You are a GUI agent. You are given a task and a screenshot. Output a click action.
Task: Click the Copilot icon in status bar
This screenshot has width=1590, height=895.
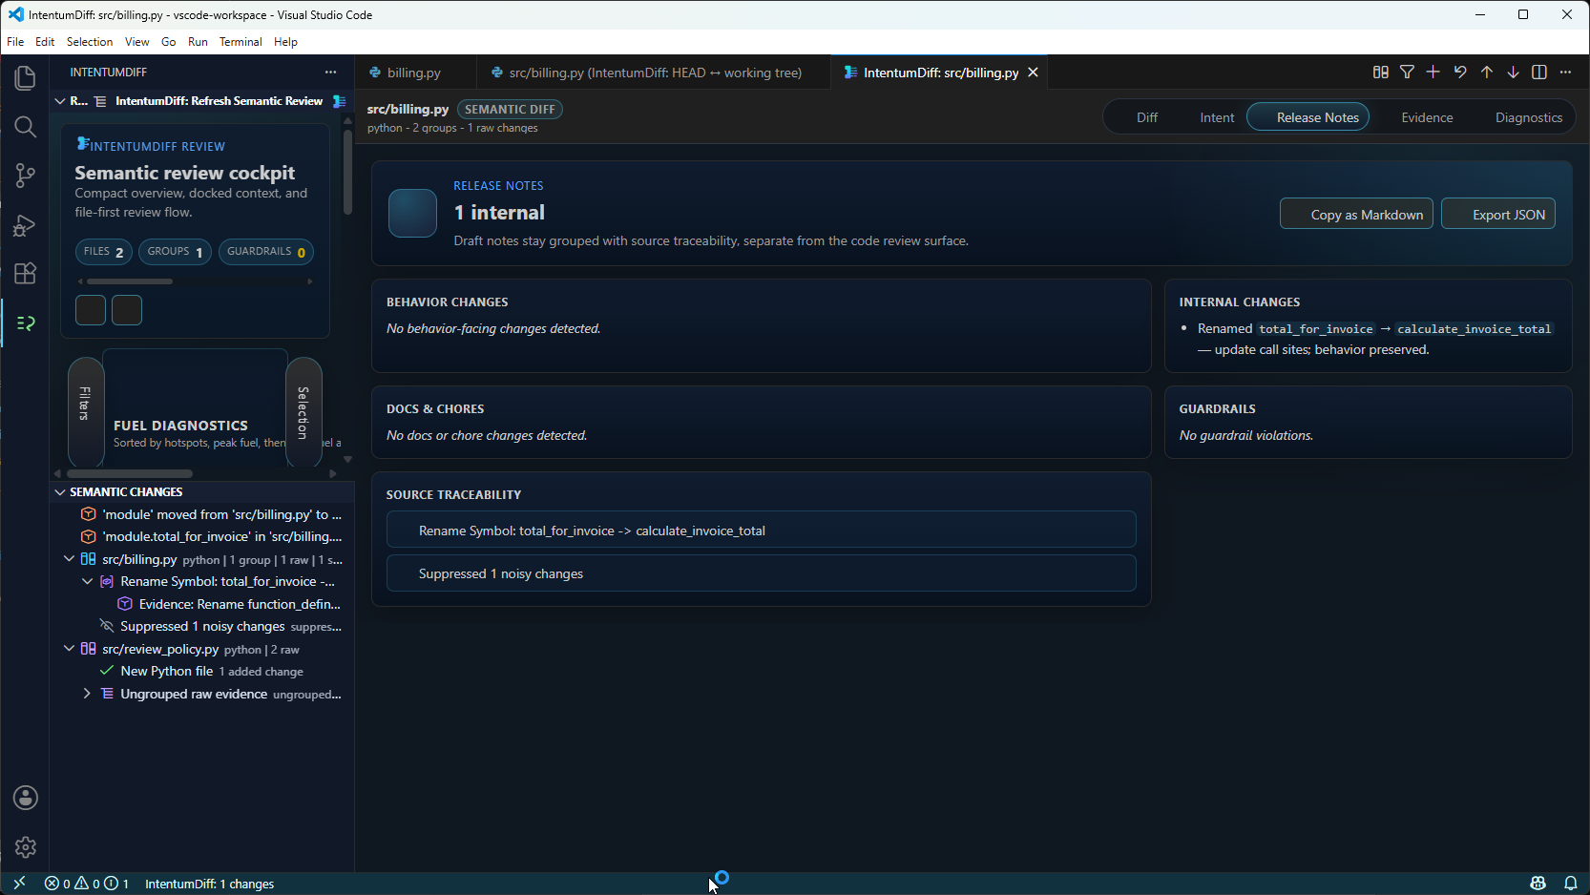1538,884
